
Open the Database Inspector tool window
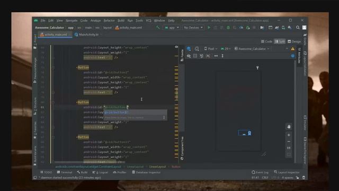[x=146, y=172]
